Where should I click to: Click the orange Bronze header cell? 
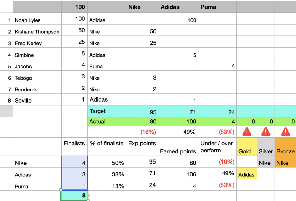(x=285, y=147)
